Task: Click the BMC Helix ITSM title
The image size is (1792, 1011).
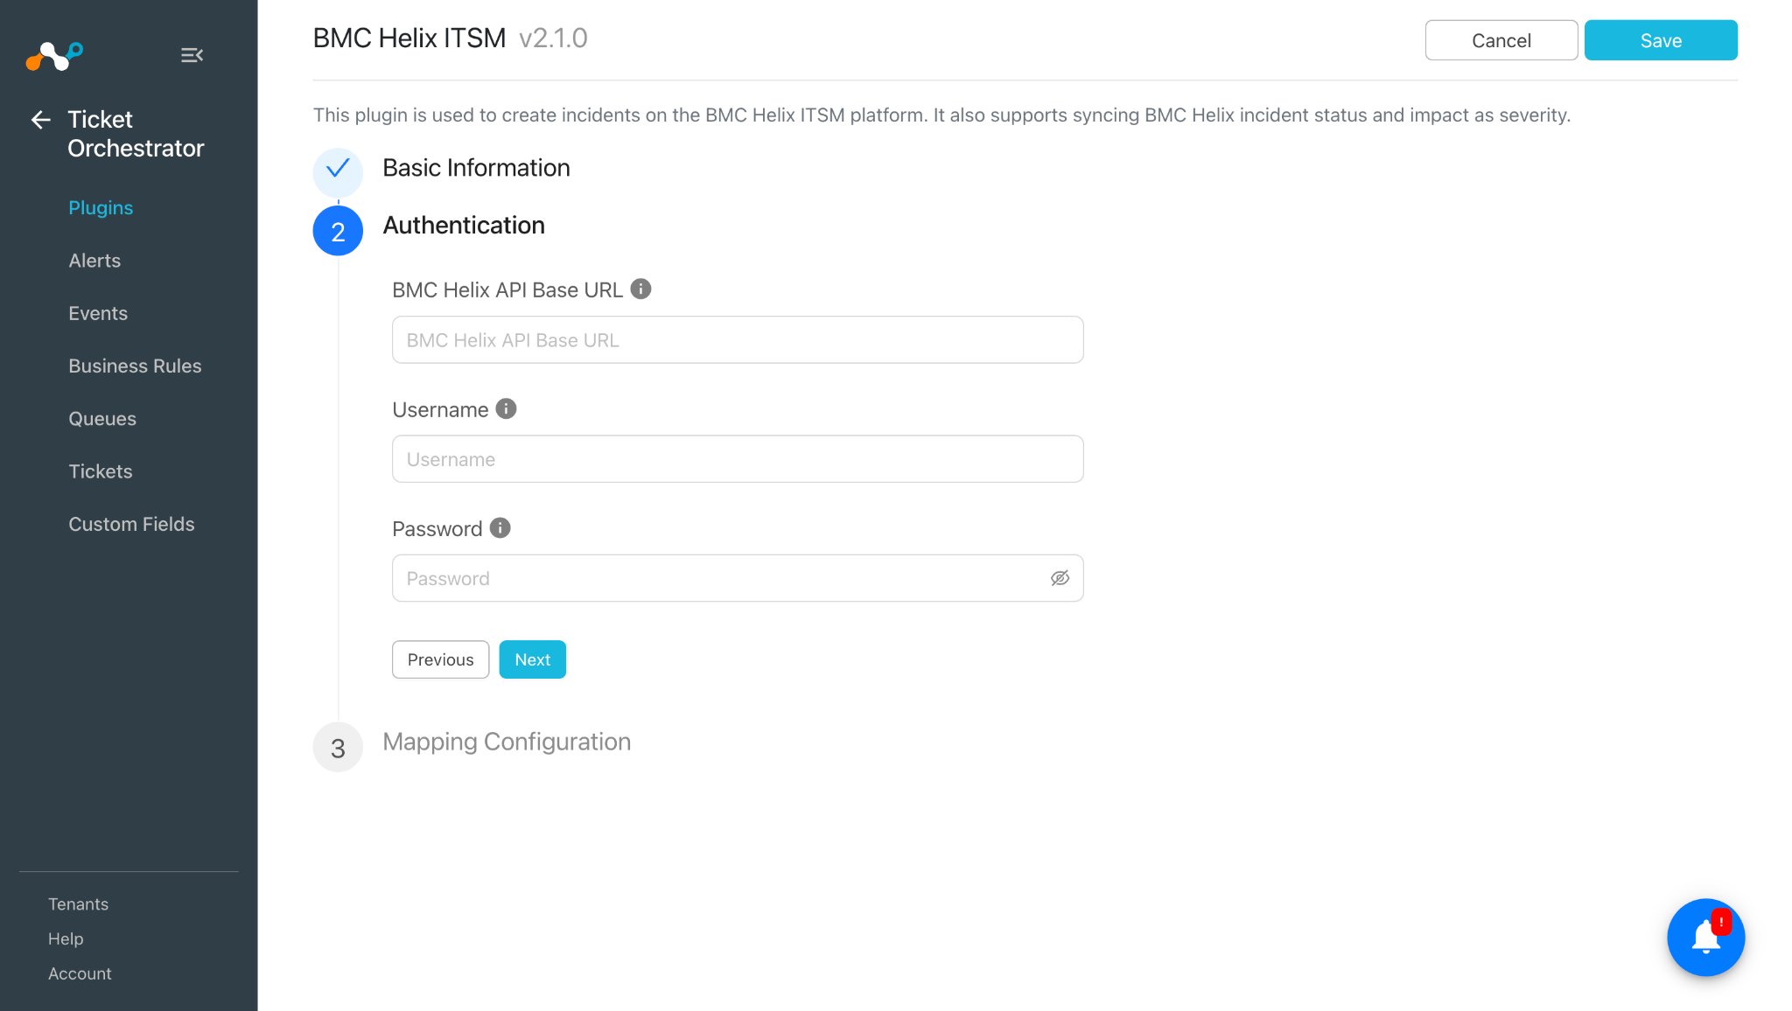Action: 409,38
